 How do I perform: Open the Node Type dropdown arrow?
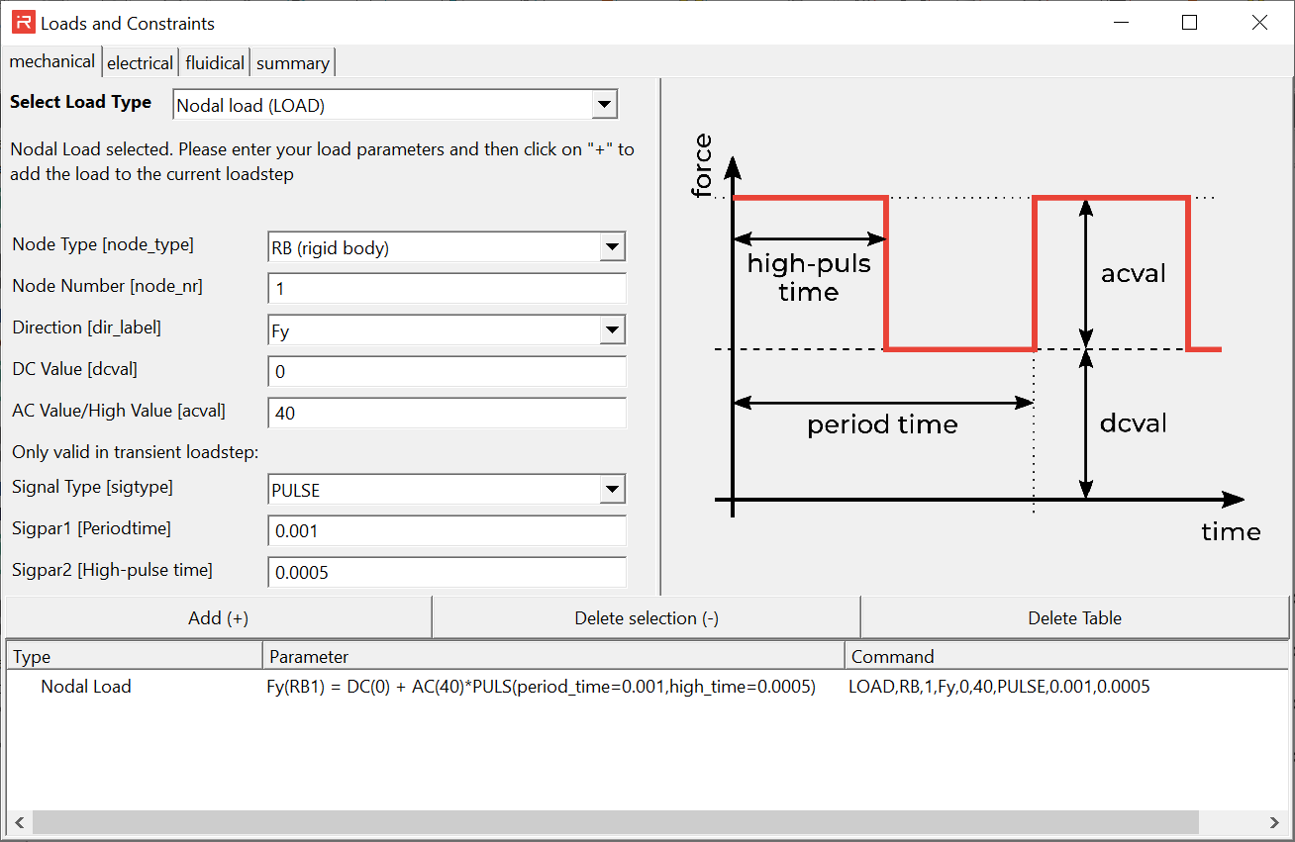pyautogui.click(x=612, y=246)
